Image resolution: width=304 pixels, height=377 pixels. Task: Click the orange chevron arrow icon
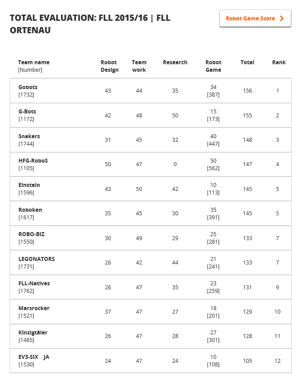pyautogui.click(x=282, y=19)
